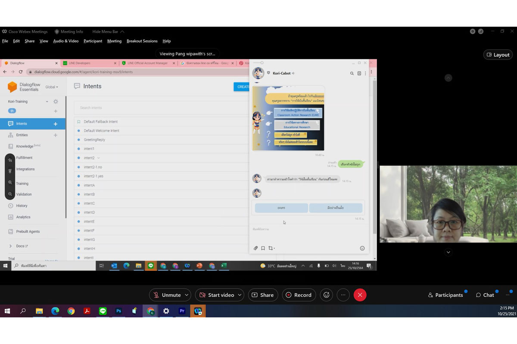
Task: Start recording with the Record button
Action: [299, 295]
